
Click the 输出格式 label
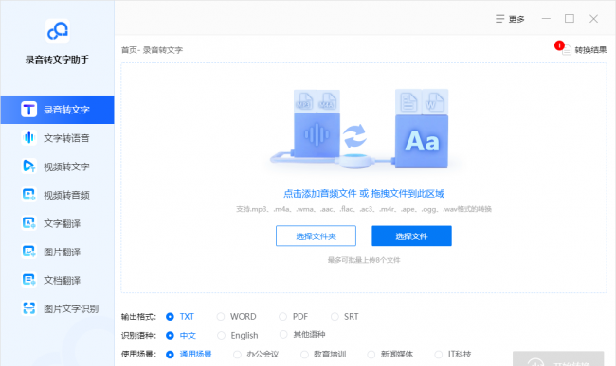tap(138, 316)
